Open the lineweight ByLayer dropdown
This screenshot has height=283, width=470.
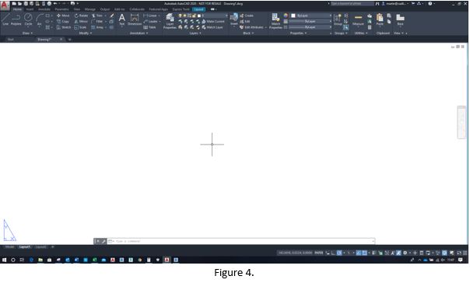point(310,22)
